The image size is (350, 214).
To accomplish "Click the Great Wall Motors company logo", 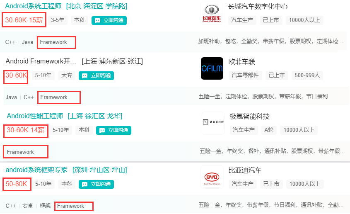I will (212, 13).
